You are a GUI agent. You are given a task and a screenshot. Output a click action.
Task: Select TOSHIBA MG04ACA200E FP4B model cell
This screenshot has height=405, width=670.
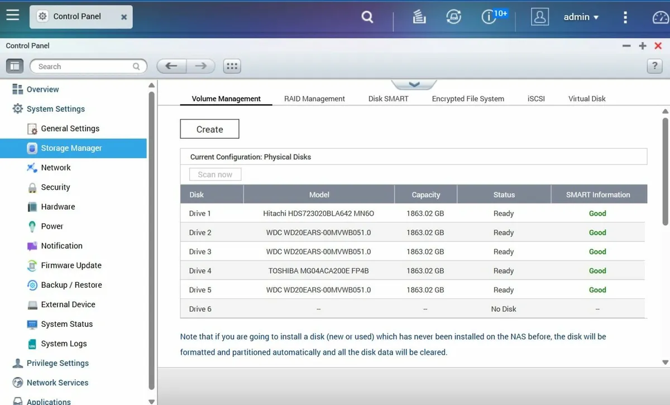coord(319,271)
